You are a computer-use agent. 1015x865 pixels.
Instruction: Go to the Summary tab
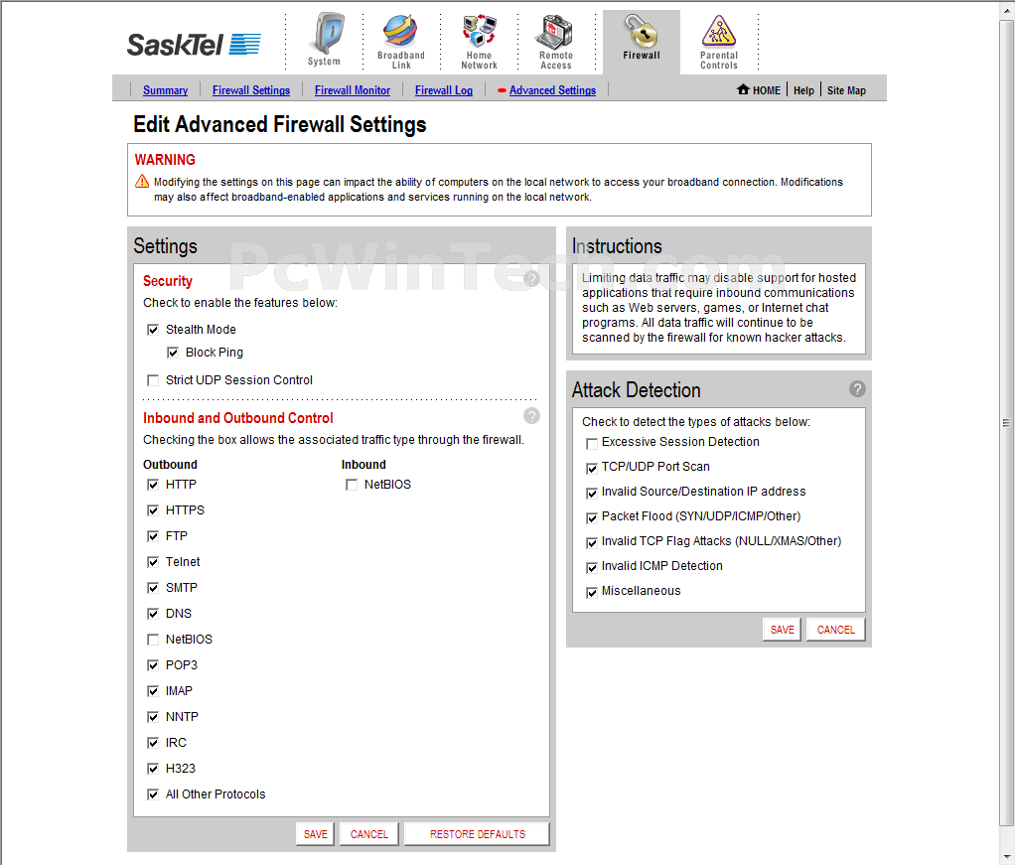[165, 90]
